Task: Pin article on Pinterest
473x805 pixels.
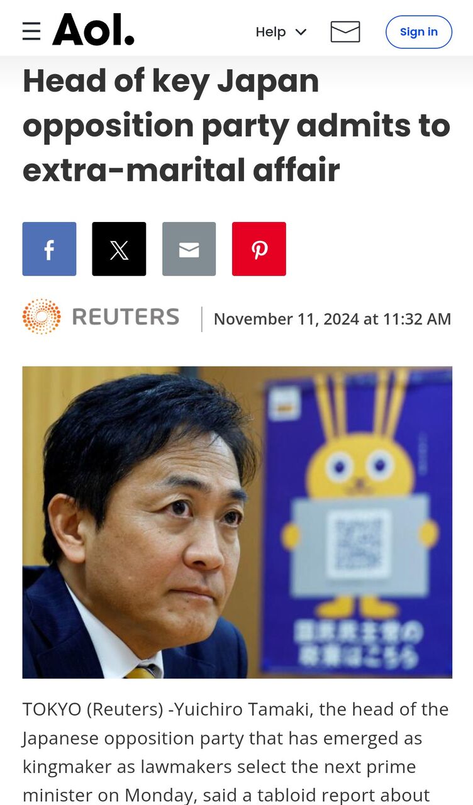Action: (x=259, y=249)
